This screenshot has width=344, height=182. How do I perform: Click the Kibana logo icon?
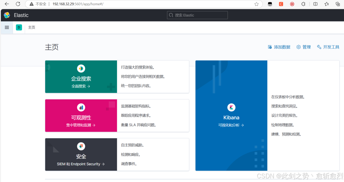pos(231,108)
